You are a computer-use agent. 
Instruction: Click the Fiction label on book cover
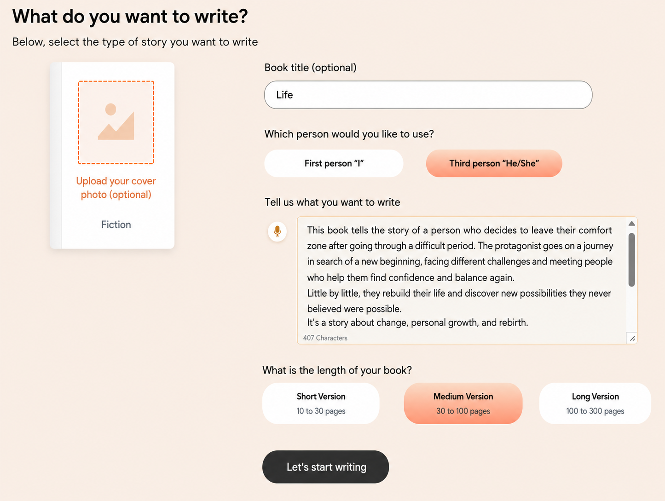click(116, 225)
